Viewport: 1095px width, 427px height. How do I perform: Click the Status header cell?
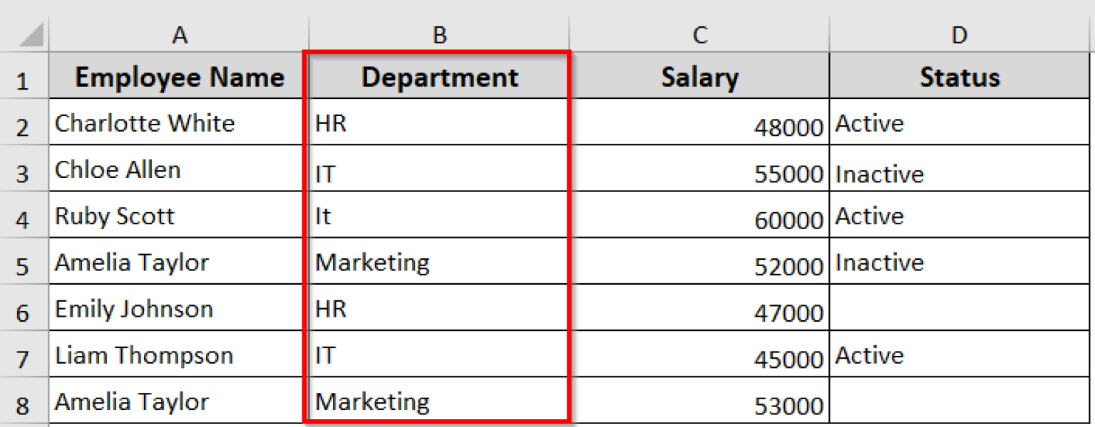click(959, 77)
